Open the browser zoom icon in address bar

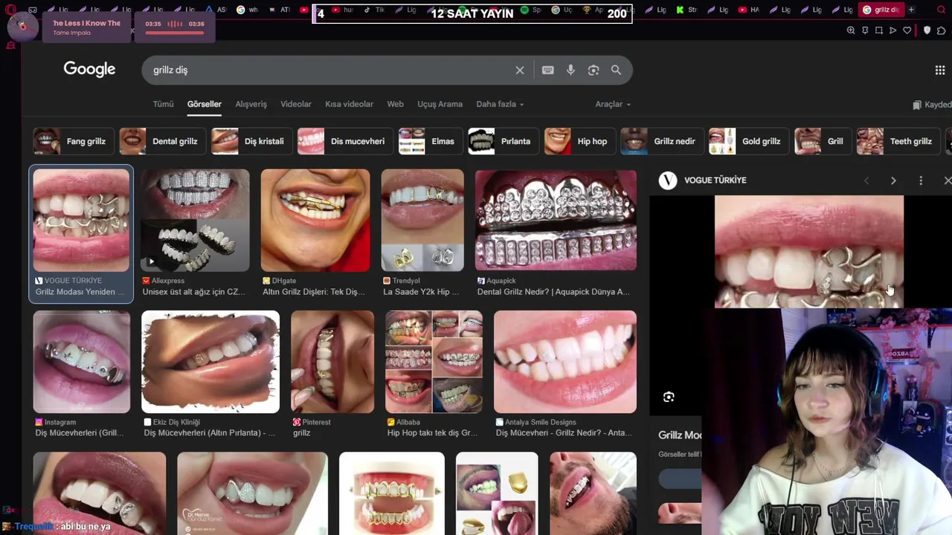851,30
